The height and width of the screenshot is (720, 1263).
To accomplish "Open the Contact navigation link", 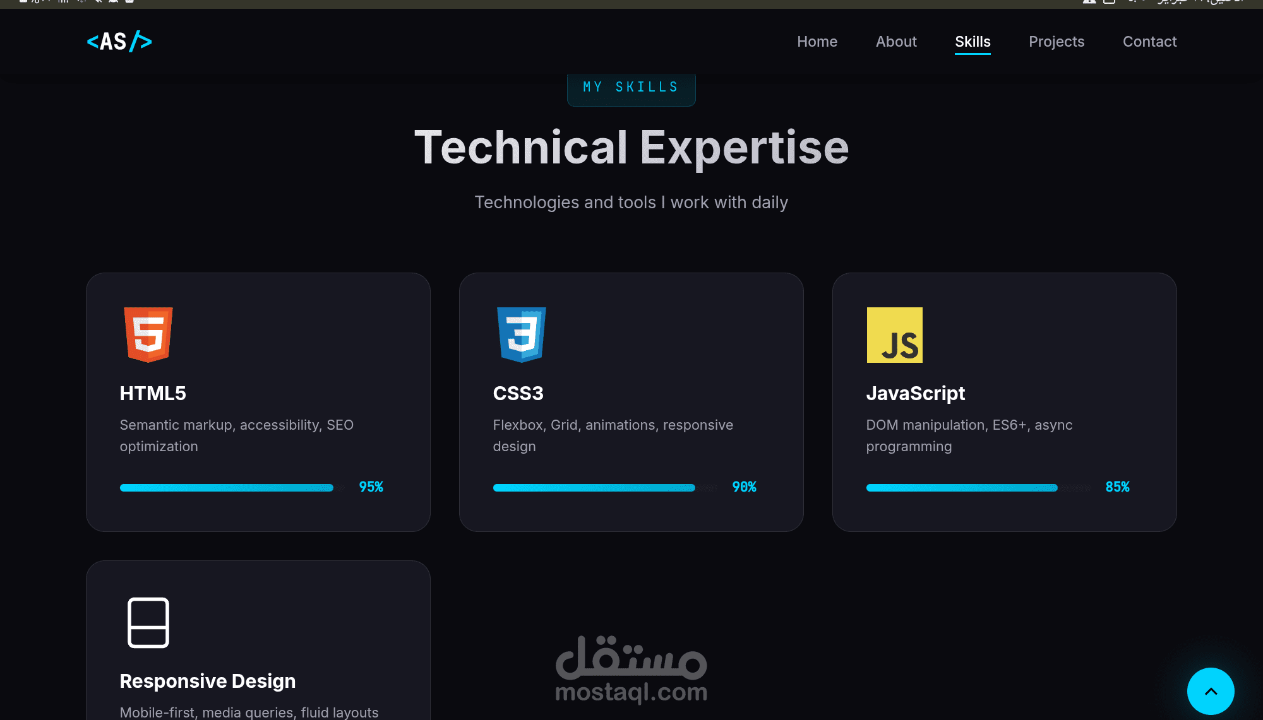I will point(1149,42).
